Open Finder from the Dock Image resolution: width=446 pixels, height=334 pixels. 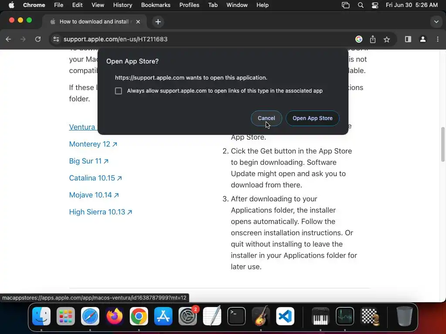(41, 316)
